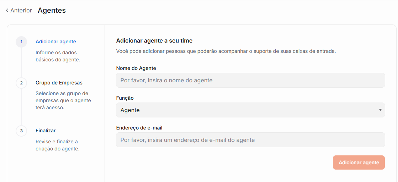Click the Agentes page title
The image size is (398, 182).
coord(52,10)
